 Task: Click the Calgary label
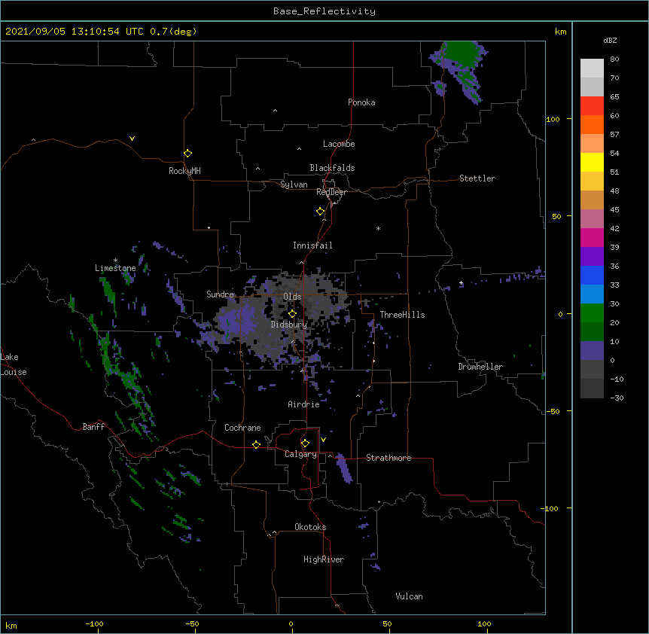coord(300,454)
